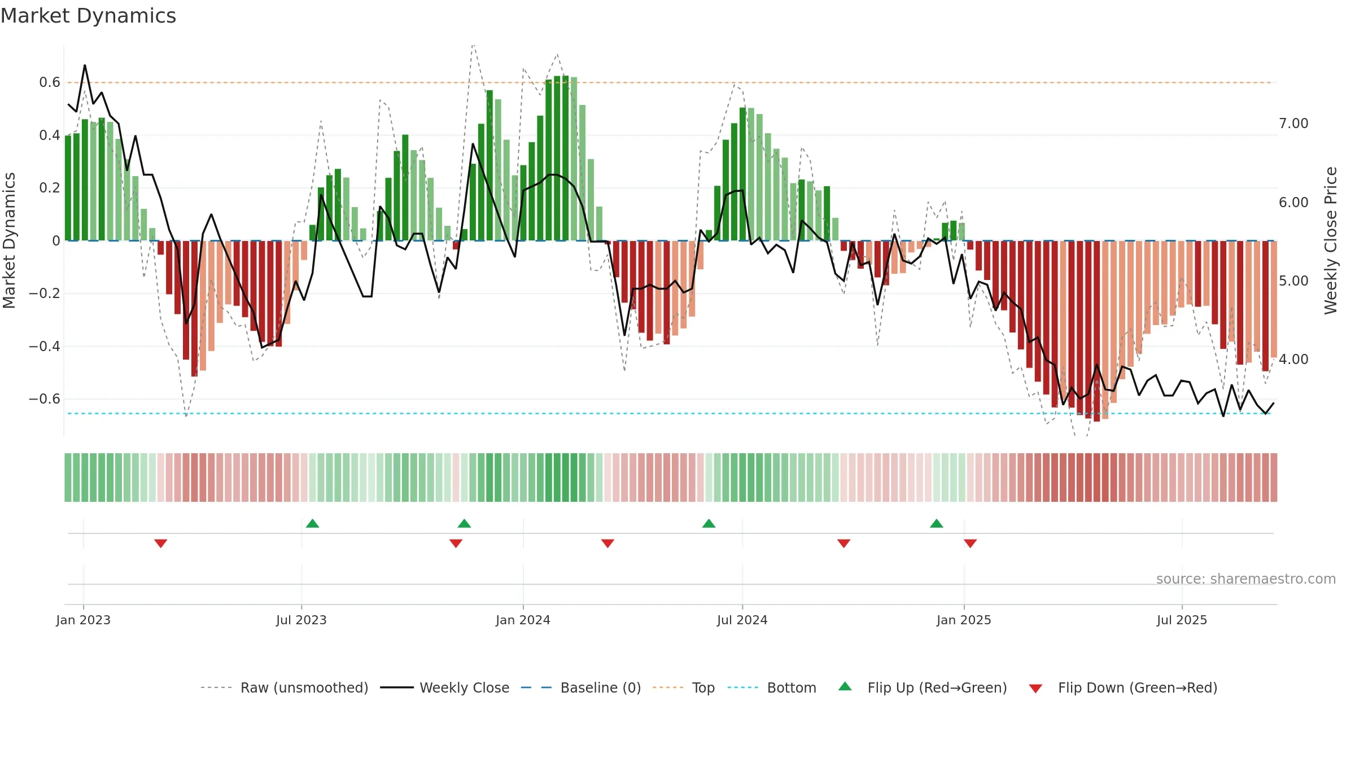This screenshot has width=1355, height=762.
Task: Select the red flip-down marker in March 2023
Action: coord(160,544)
